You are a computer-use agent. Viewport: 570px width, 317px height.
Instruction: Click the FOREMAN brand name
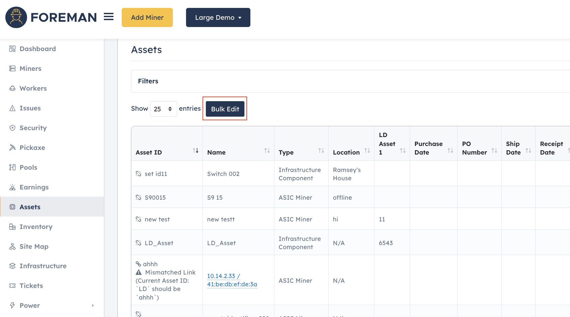click(64, 17)
